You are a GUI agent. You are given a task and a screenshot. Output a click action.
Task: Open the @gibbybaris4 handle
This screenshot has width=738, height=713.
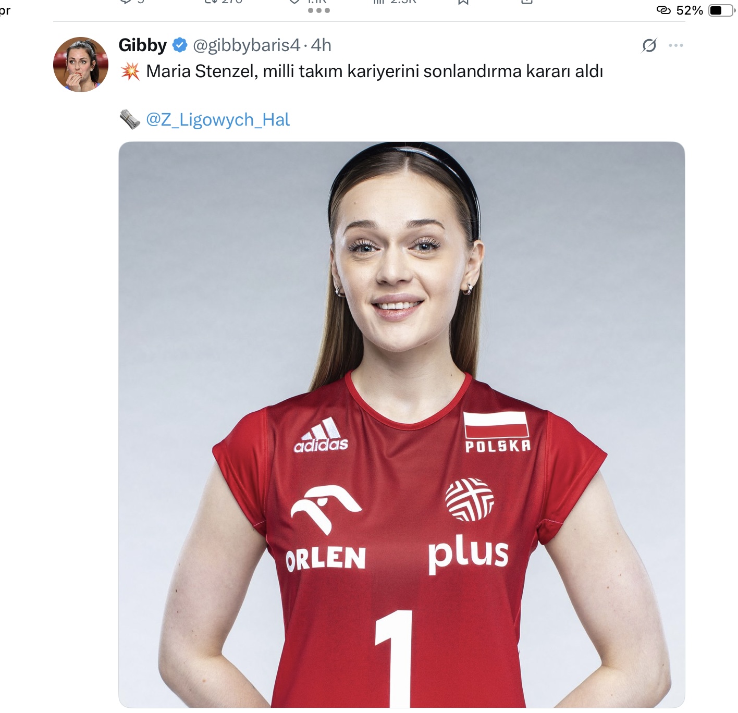click(x=247, y=45)
